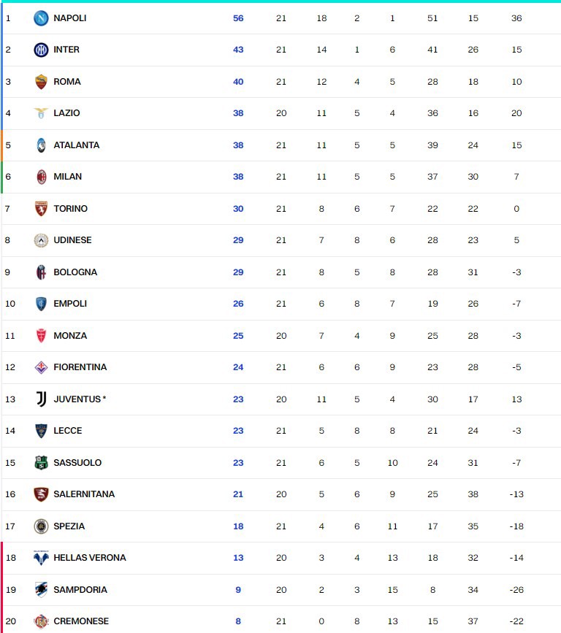Open the MONZA team link

pyautogui.click(x=70, y=335)
